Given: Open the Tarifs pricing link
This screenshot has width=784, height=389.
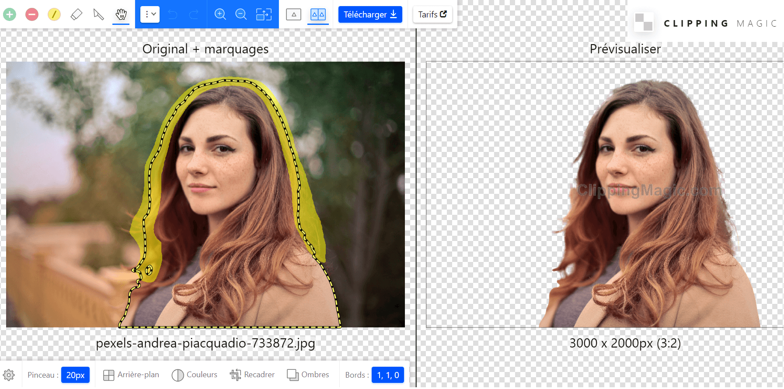Looking at the screenshot, I should point(432,14).
